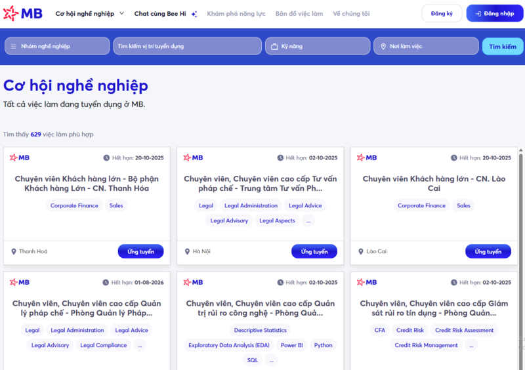Click the MB logo on the Giám sát rủi ro tín dụng card
This screenshot has width=525, height=370.
[367, 283]
